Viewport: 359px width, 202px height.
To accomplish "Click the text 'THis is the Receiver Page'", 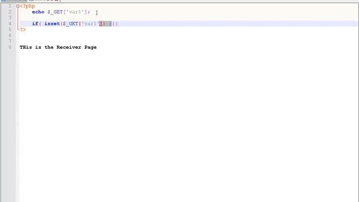I will [58, 47].
